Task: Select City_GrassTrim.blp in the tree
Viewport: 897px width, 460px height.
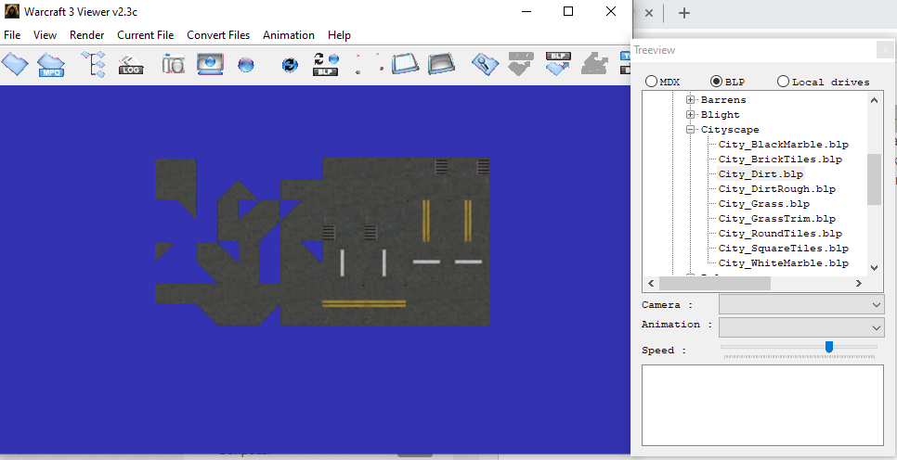Action: [777, 218]
